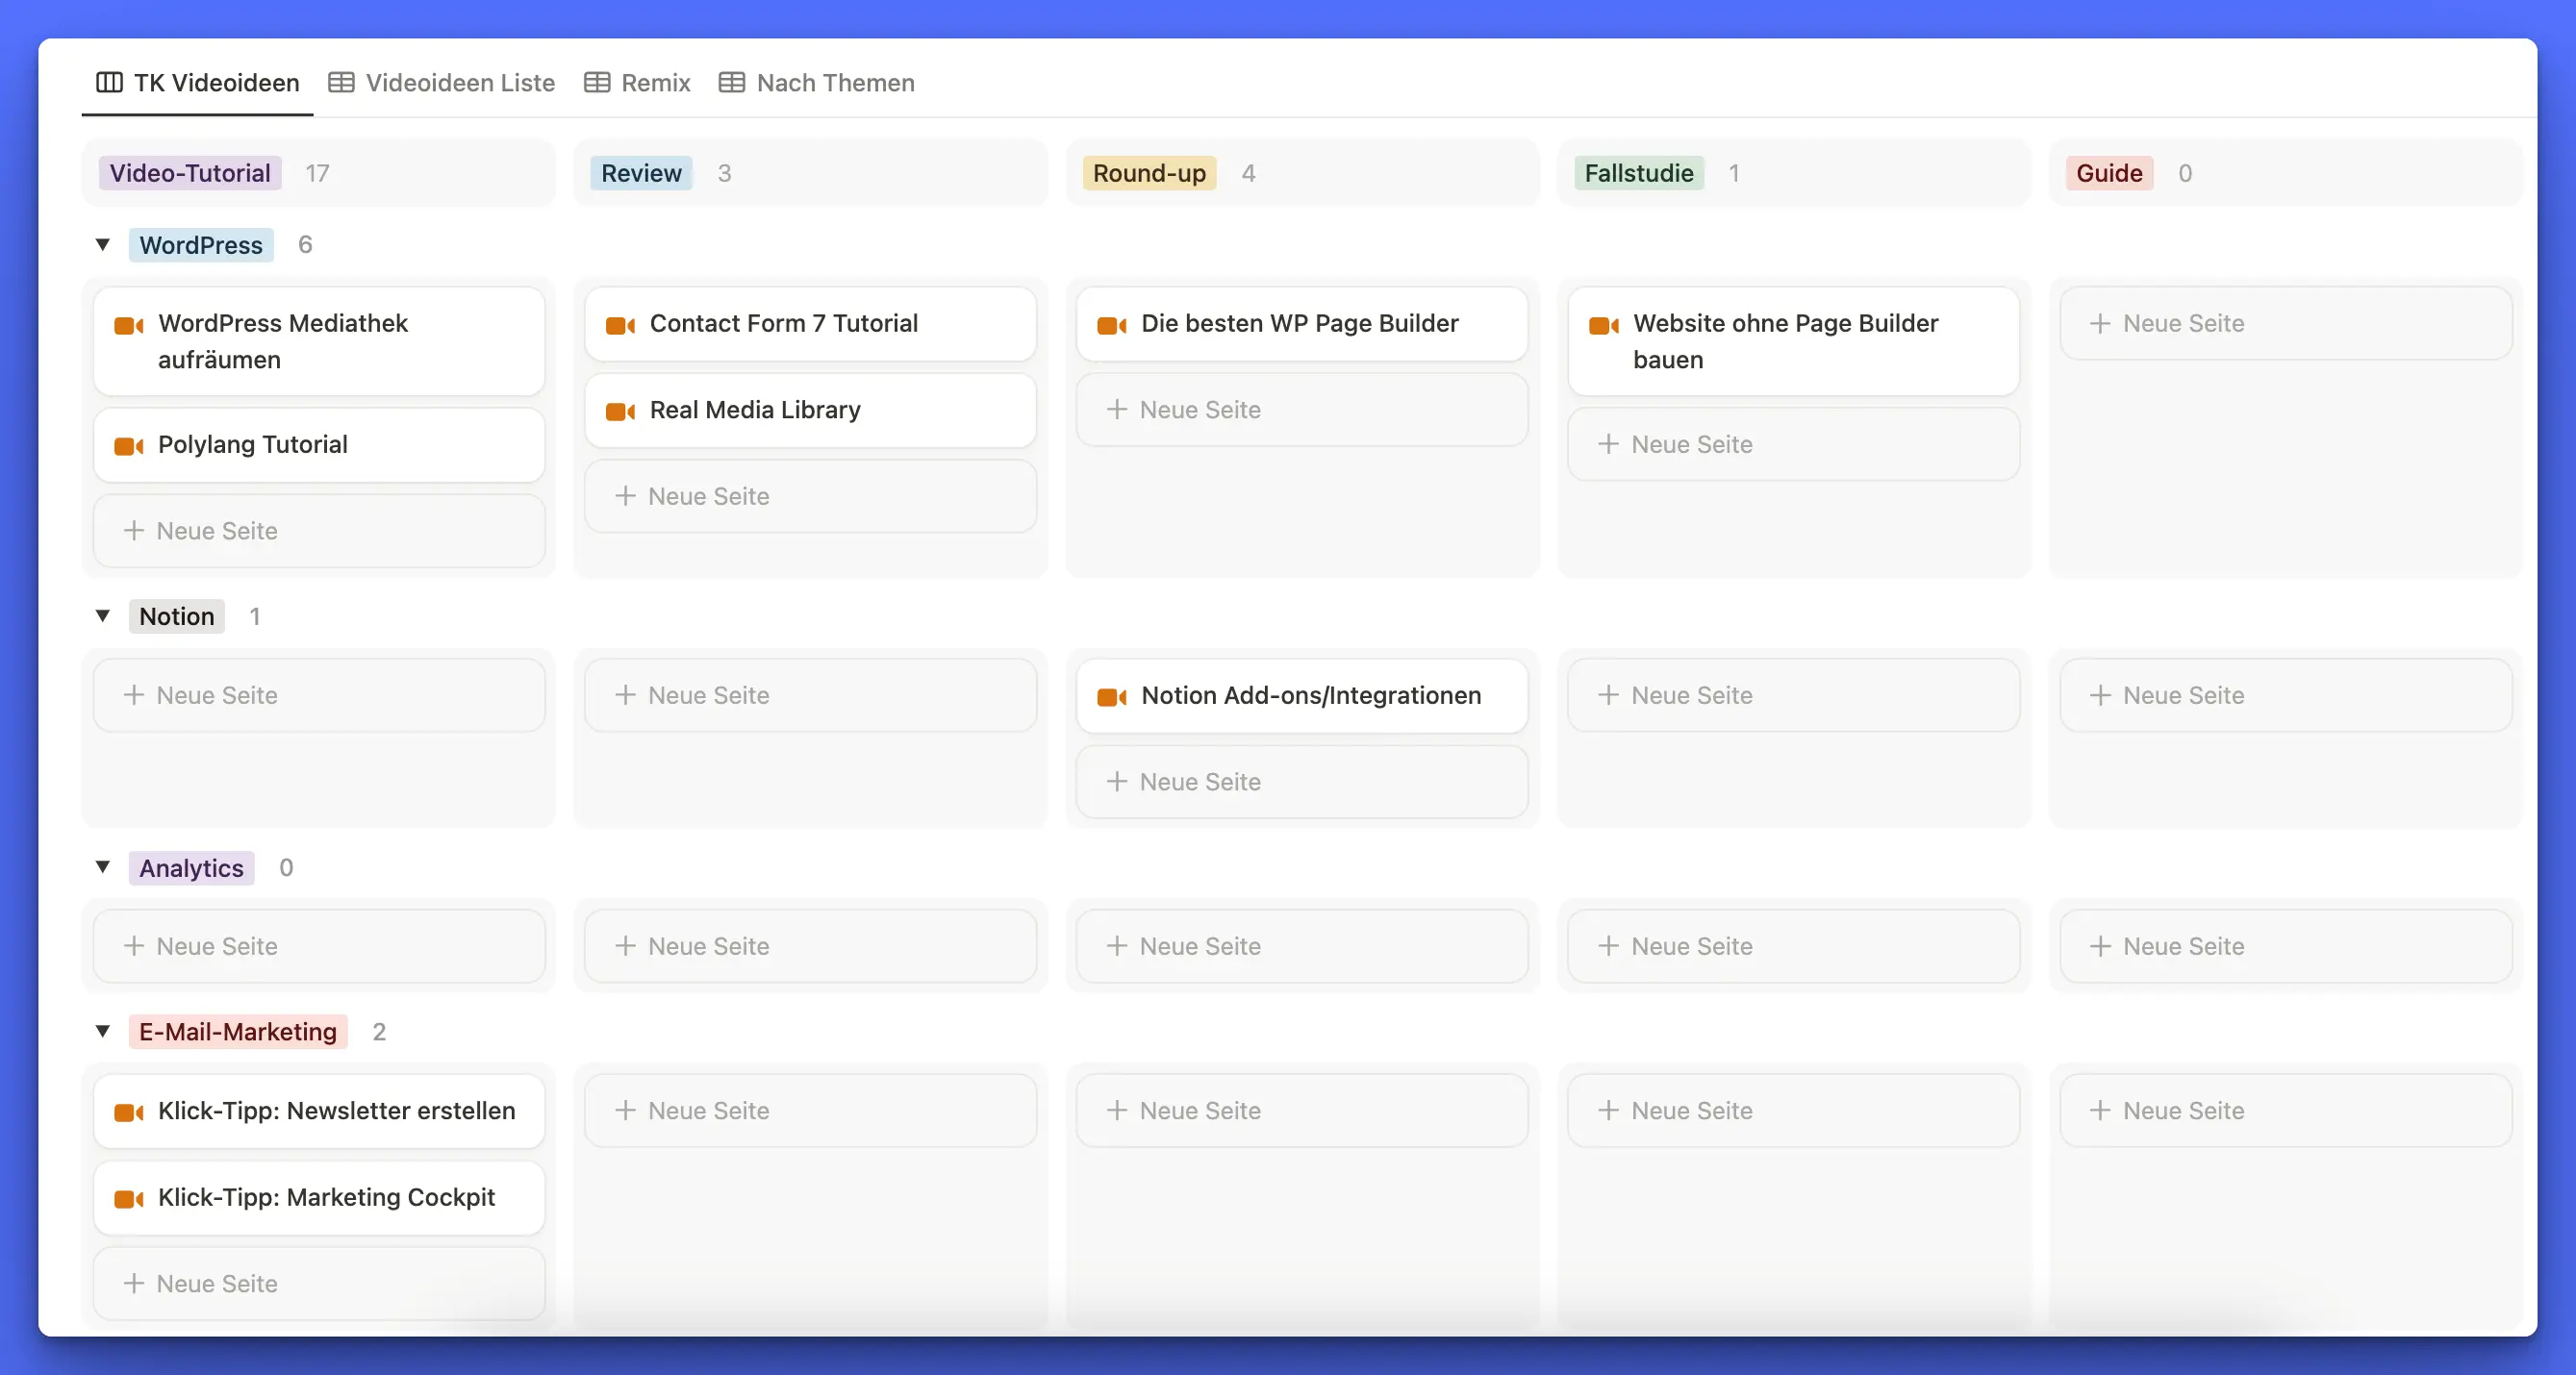Open Website ohne Page Builder bauen card
The image size is (2576, 1375).
click(1792, 340)
